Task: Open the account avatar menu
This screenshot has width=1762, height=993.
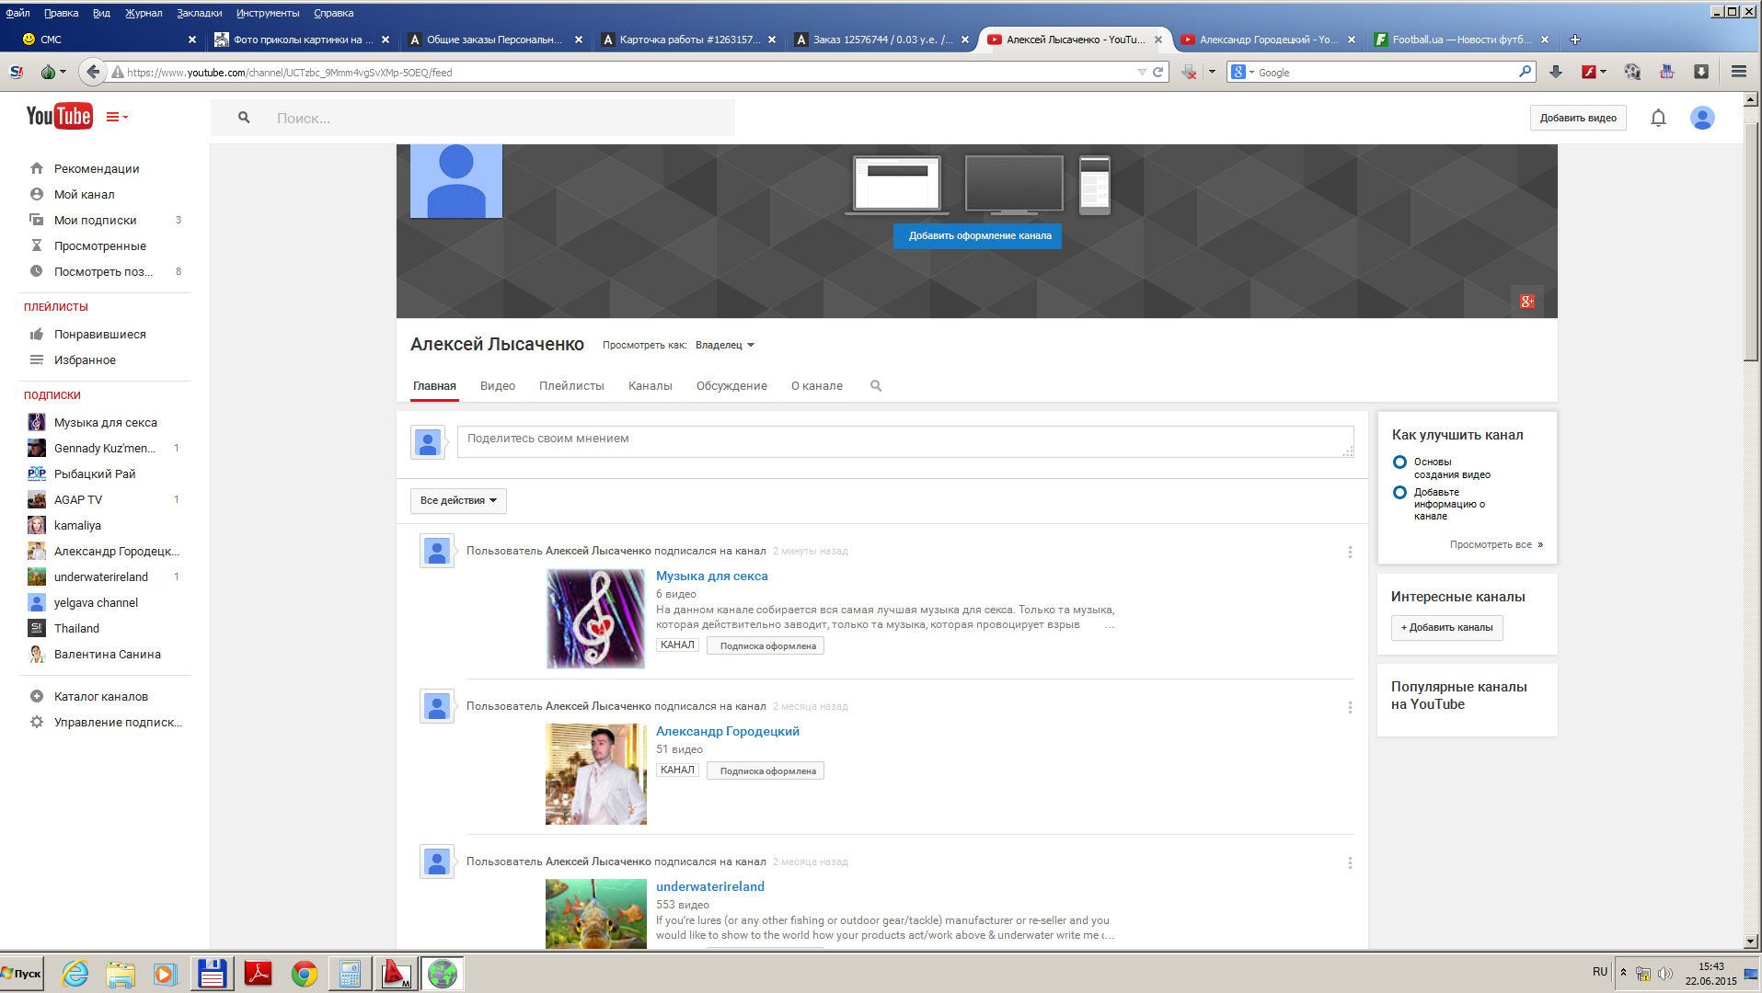Action: (1702, 118)
